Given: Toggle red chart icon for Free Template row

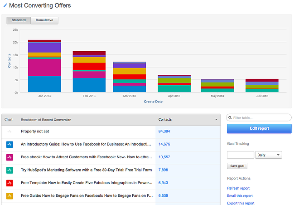Looking at the screenshot, I should click(x=10, y=183).
